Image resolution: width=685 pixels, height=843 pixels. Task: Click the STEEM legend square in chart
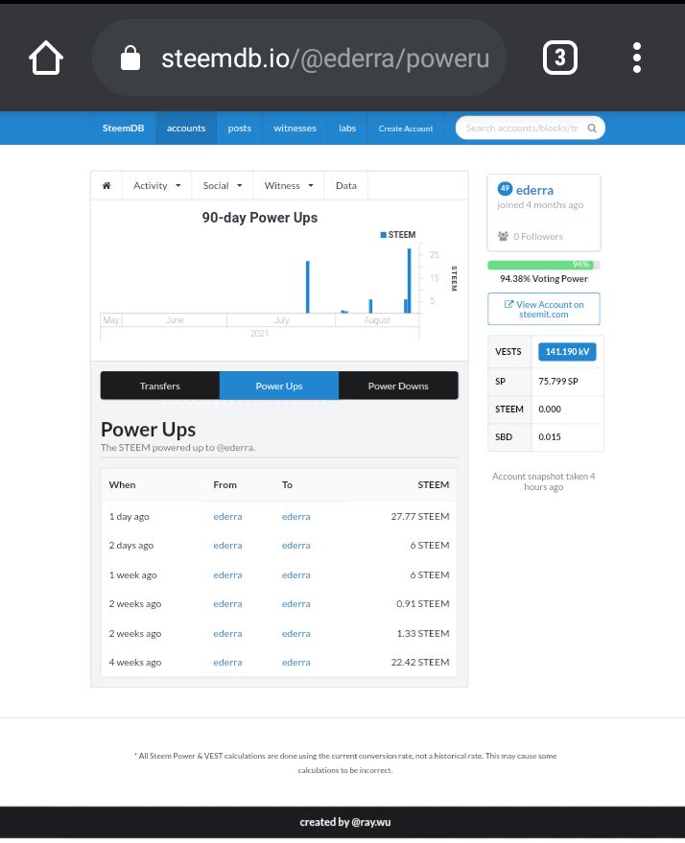click(384, 235)
